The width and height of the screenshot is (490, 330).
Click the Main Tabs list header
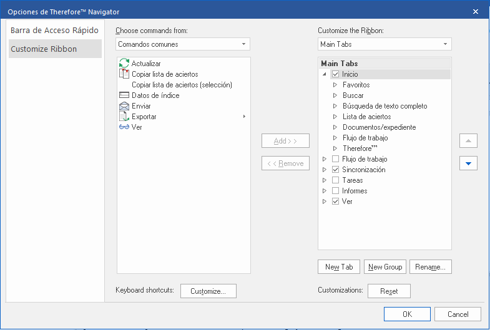pos(385,64)
